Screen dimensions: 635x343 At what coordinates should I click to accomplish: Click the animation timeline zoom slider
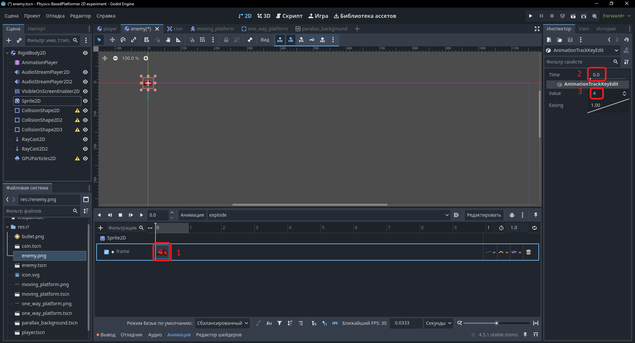(496, 323)
